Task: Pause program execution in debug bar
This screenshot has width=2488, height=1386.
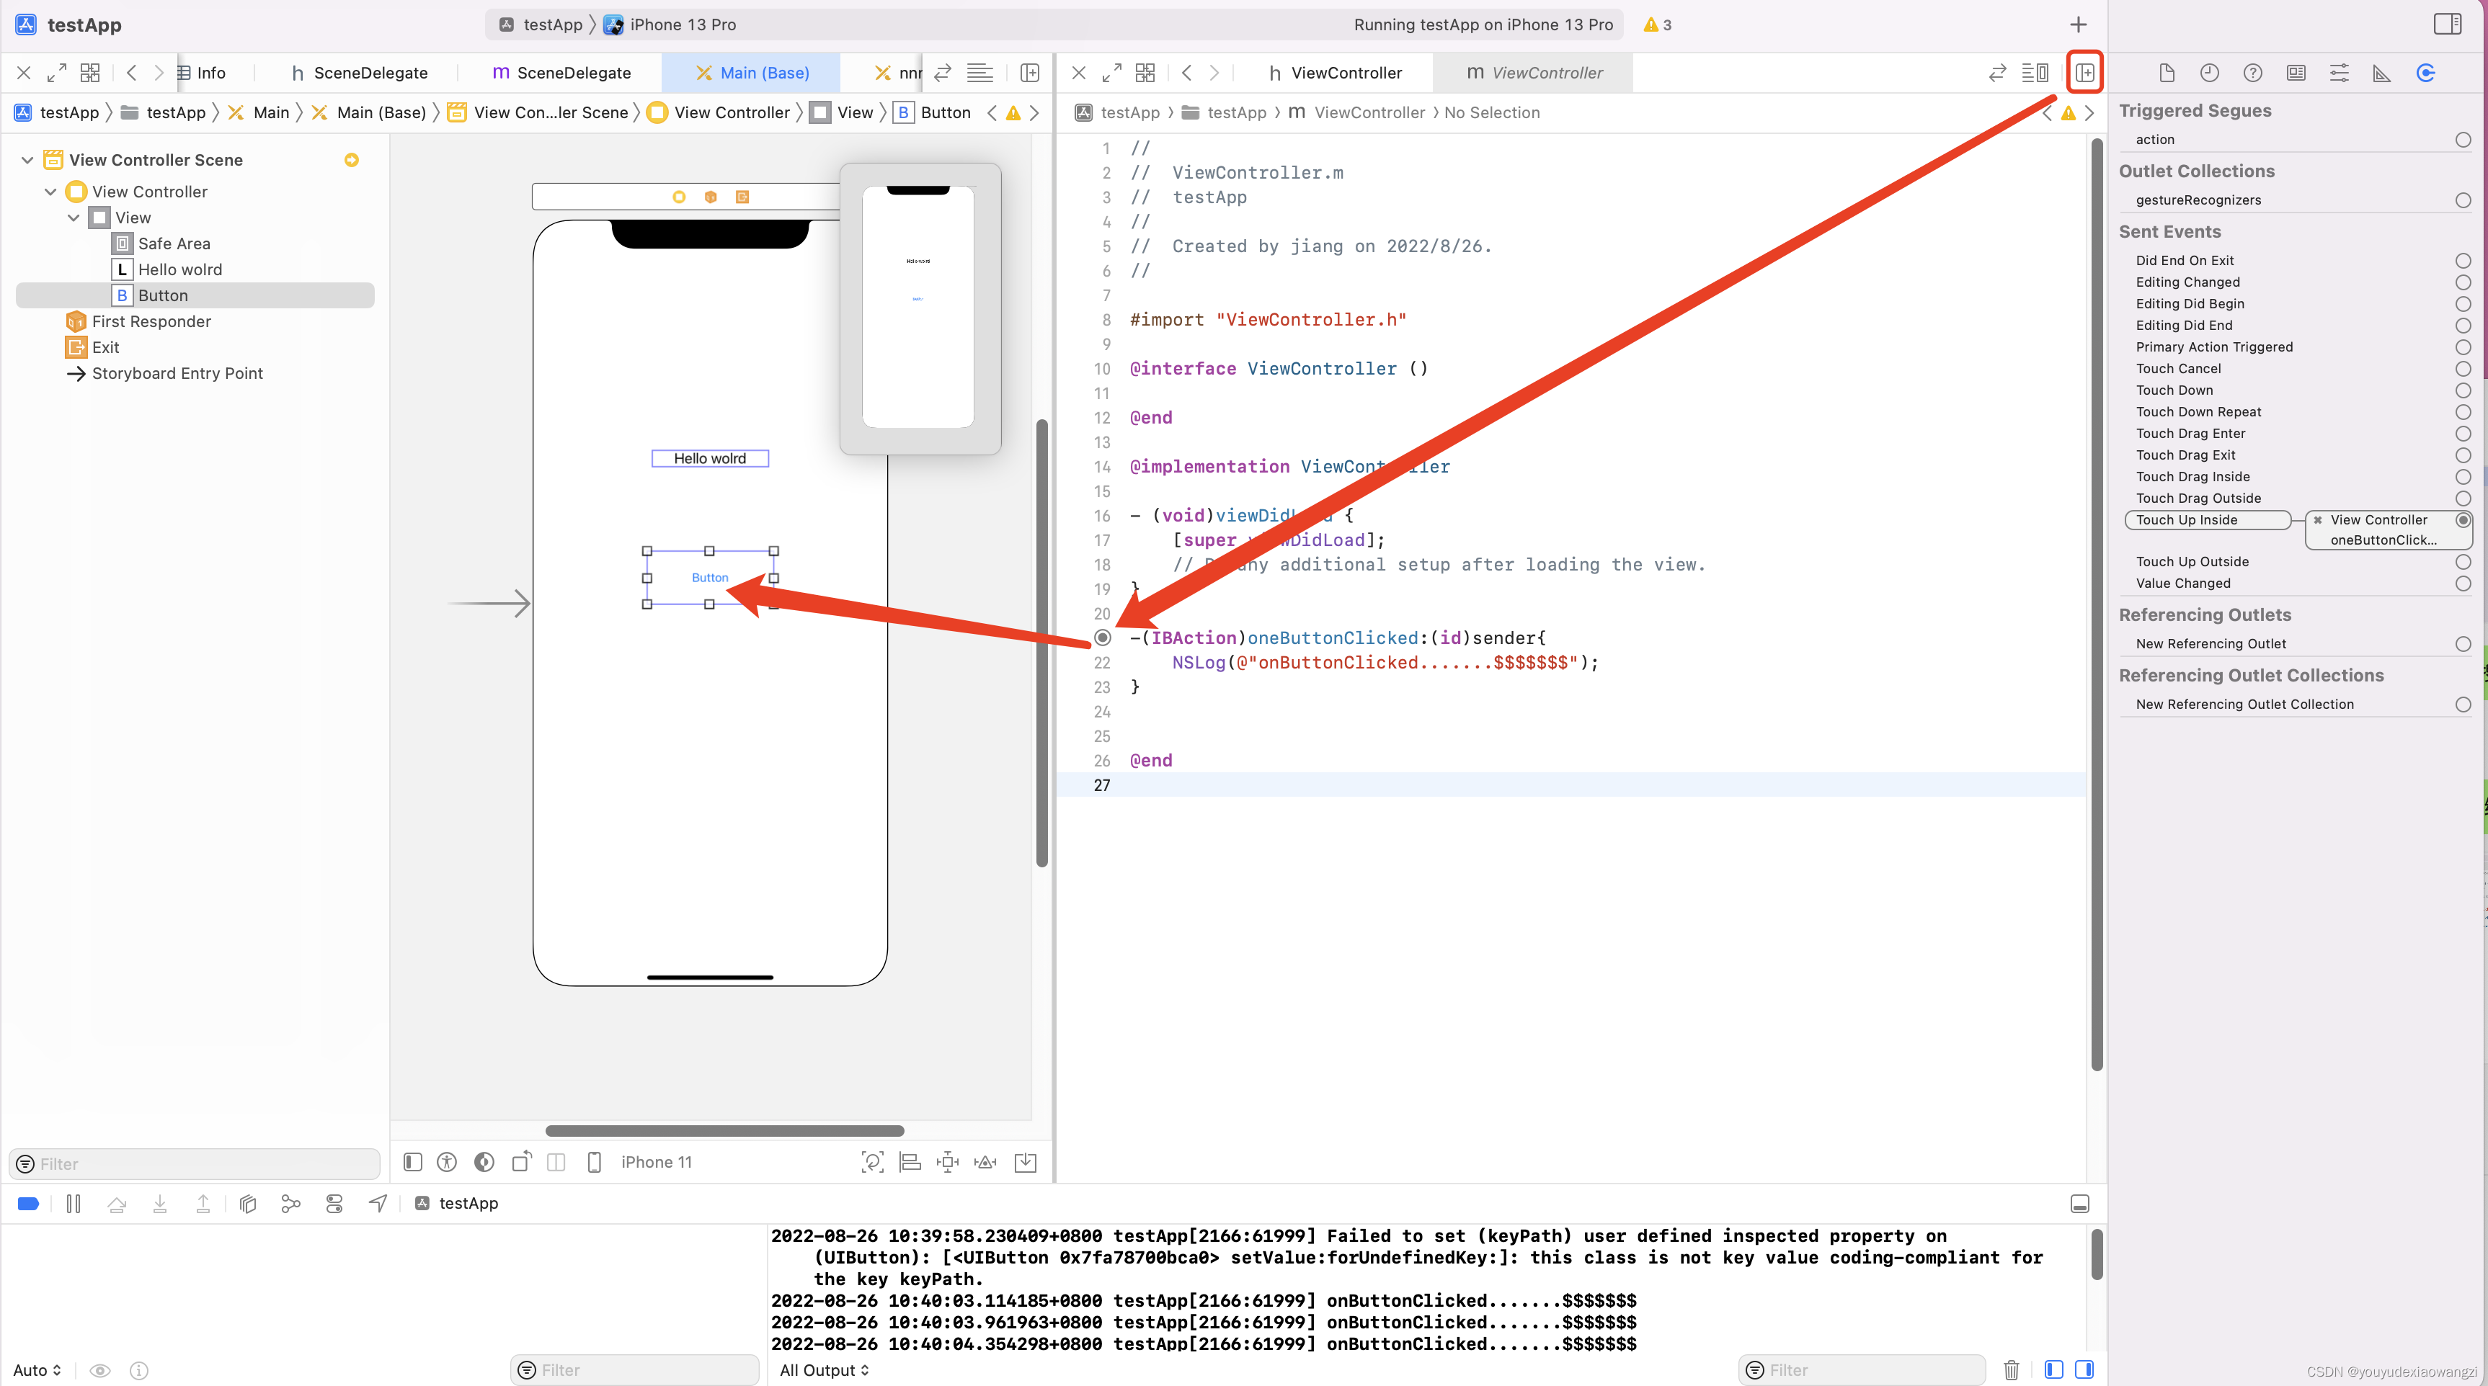Action: coord(74,1204)
